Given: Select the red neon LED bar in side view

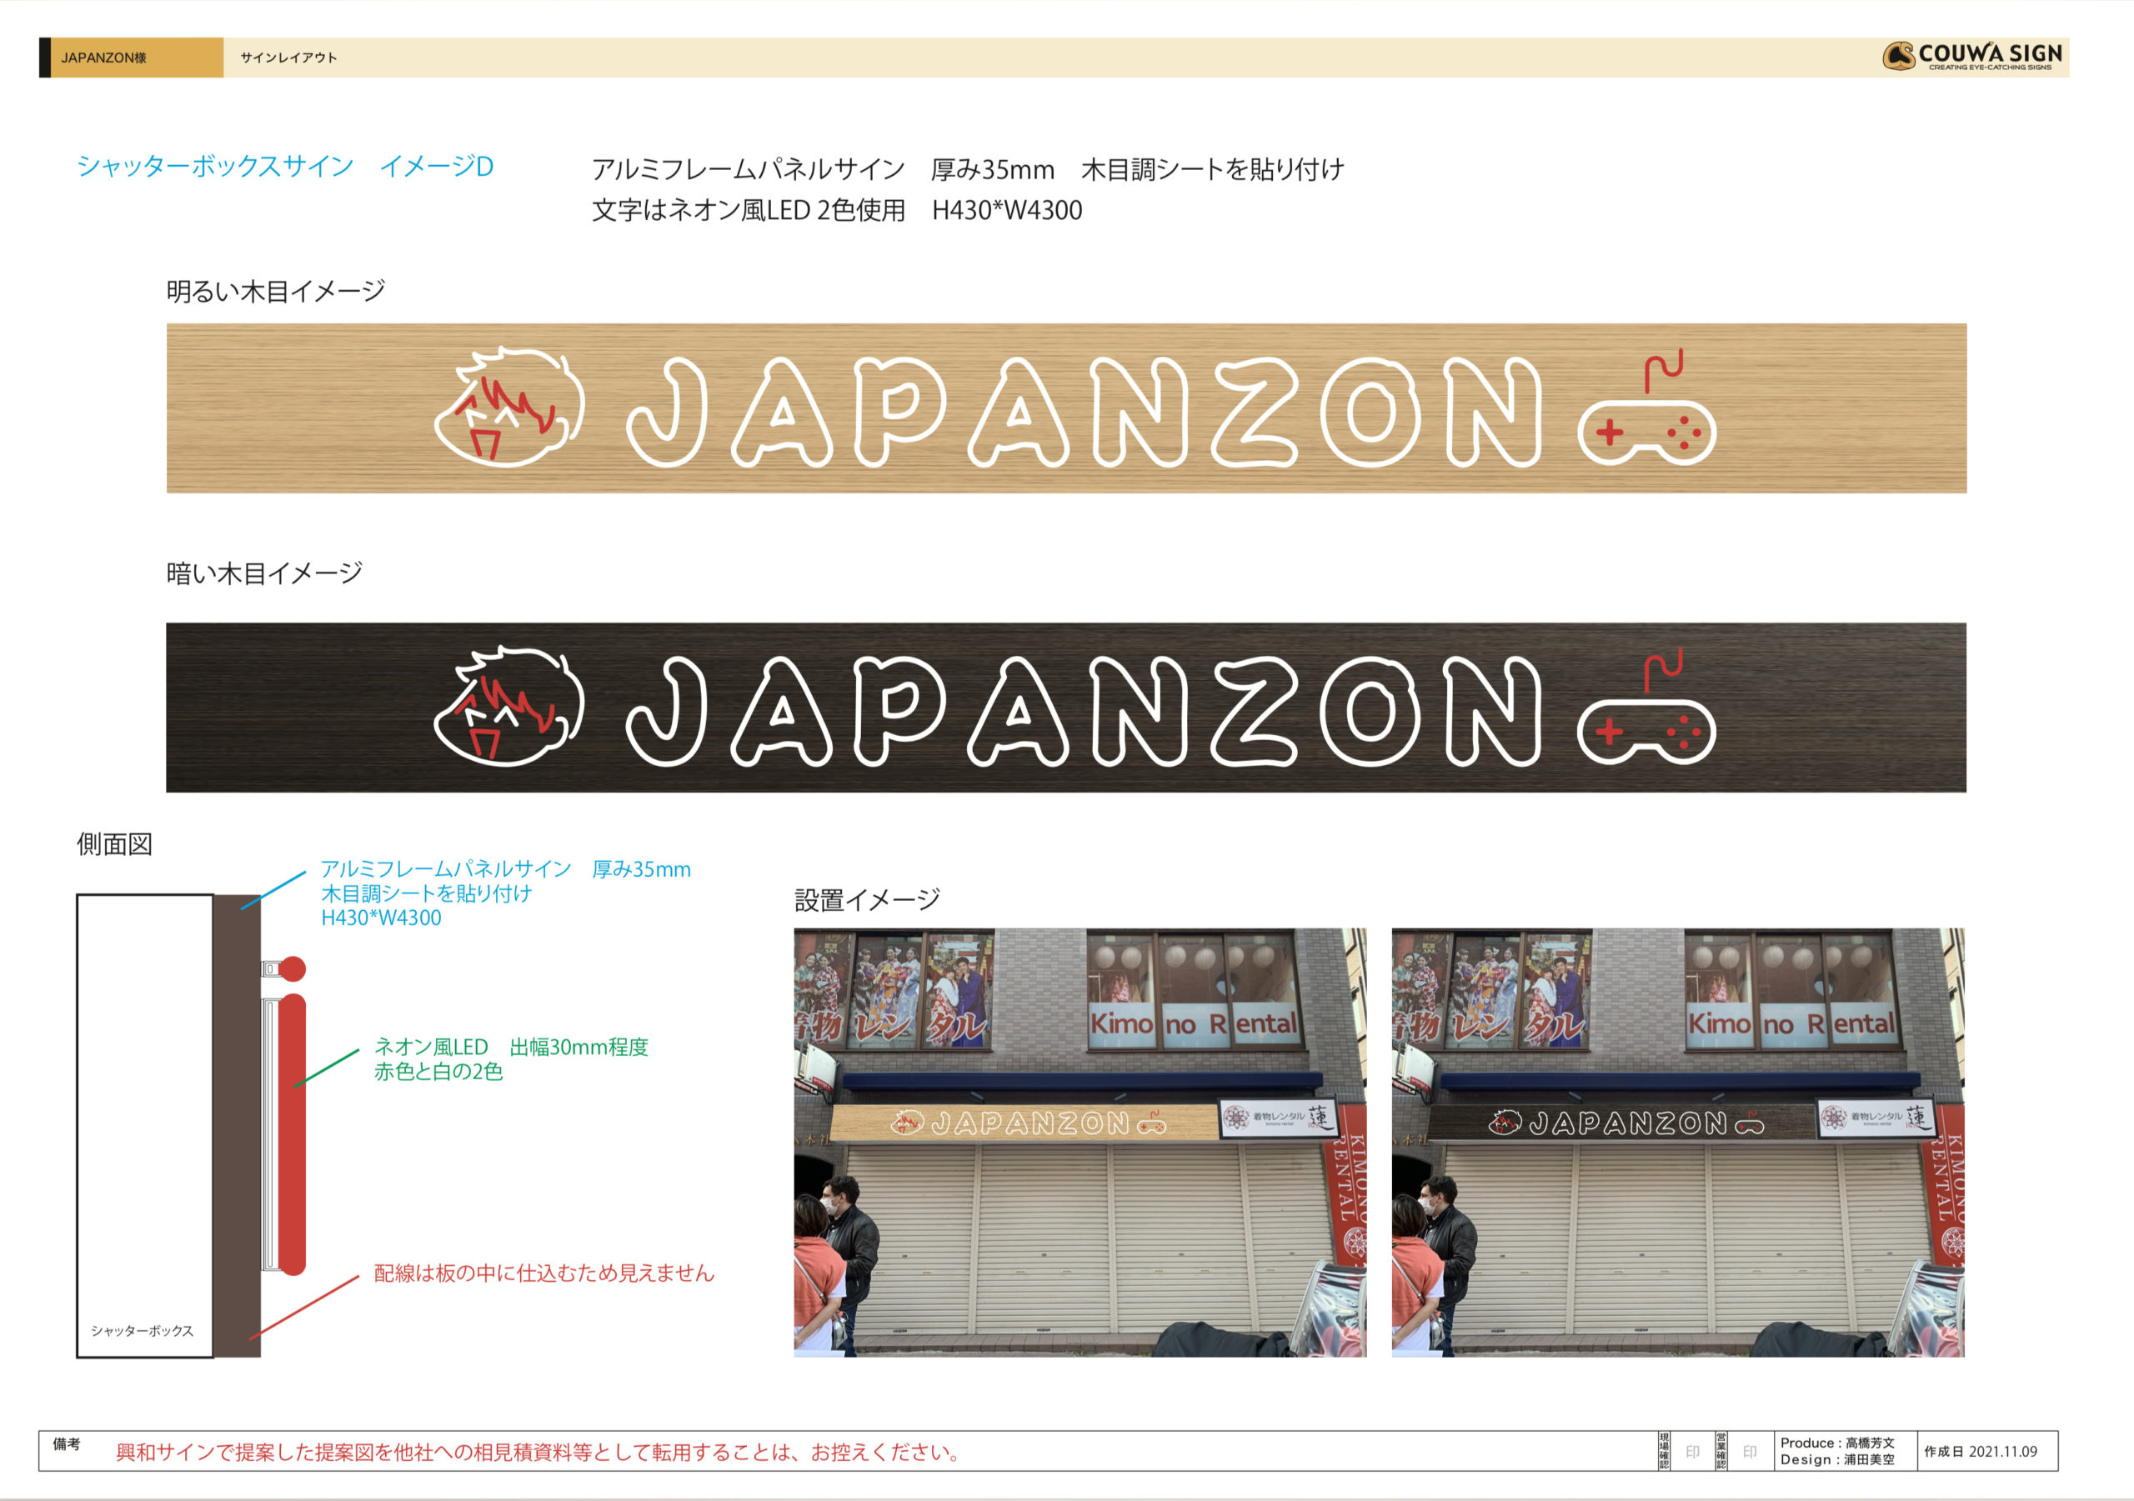Looking at the screenshot, I should pyautogui.click(x=292, y=1134).
